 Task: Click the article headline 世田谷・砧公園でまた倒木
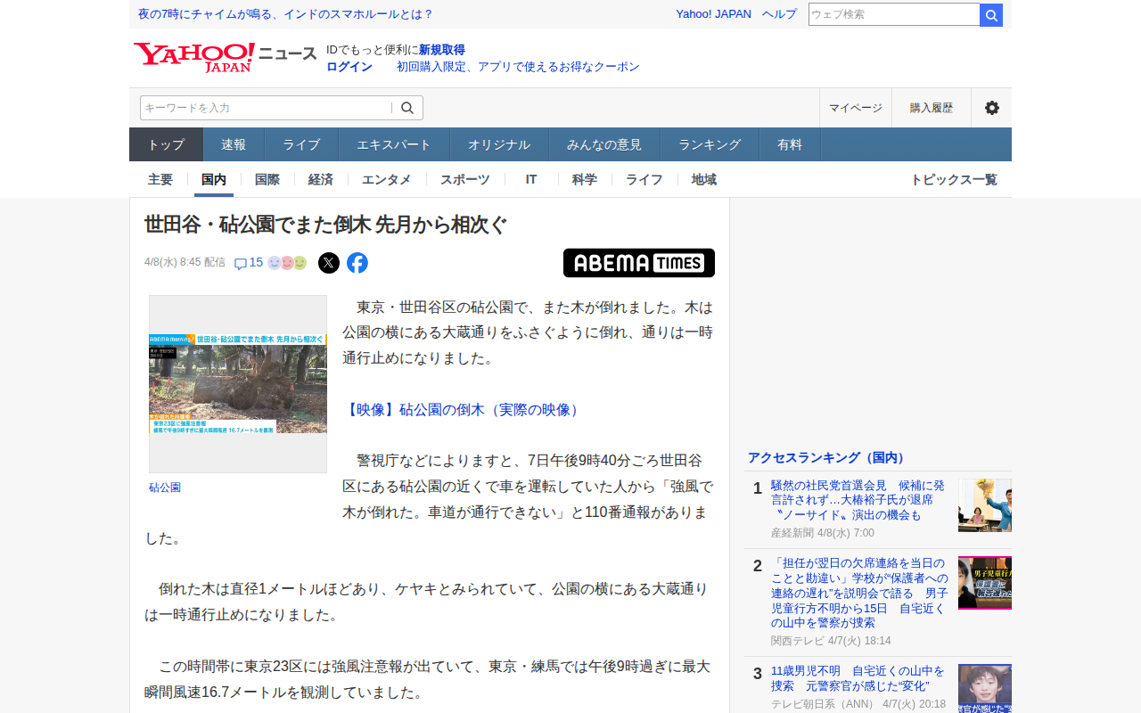[x=325, y=224]
